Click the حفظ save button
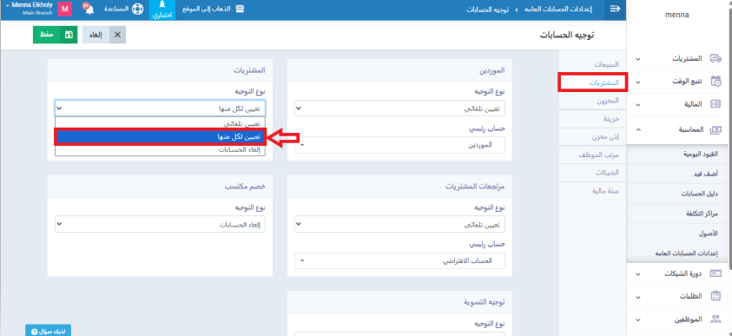732x336 pixels. coord(55,35)
